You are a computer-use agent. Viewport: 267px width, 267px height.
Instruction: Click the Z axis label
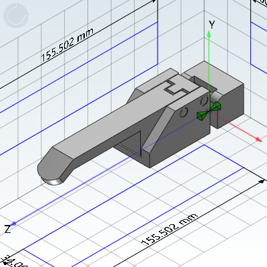tap(7, 229)
